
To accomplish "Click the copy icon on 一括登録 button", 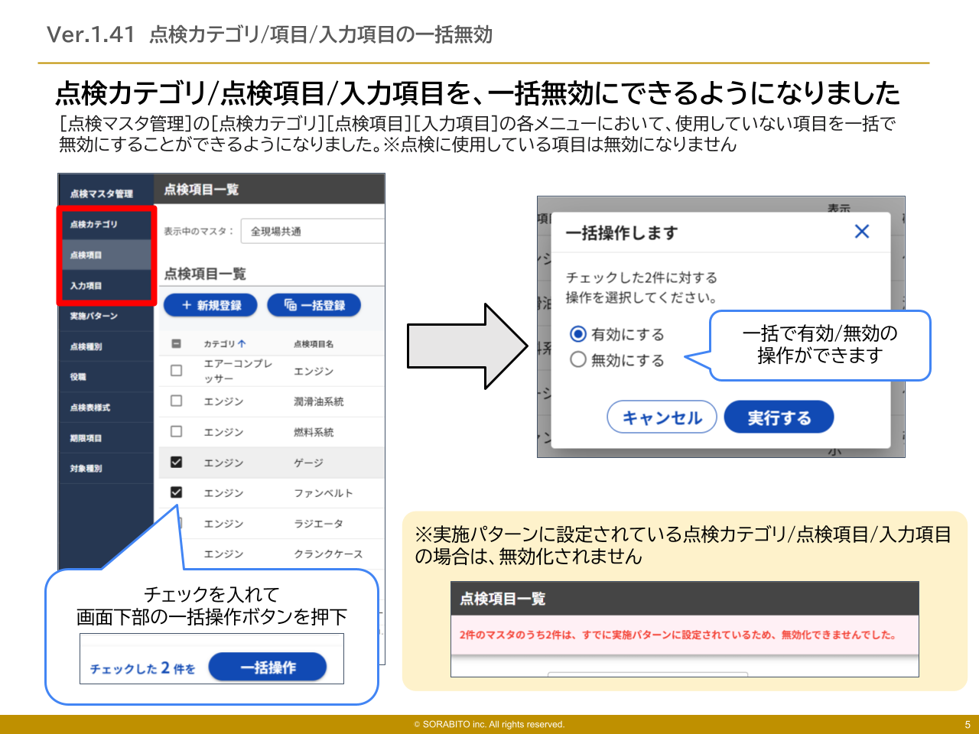I will point(291,305).
